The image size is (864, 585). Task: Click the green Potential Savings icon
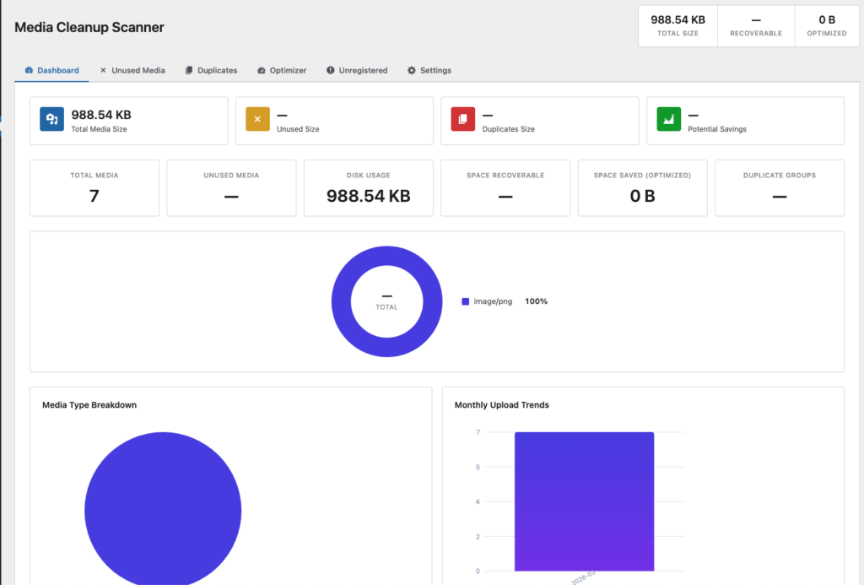pyautogui.click(x=669, y=120)
